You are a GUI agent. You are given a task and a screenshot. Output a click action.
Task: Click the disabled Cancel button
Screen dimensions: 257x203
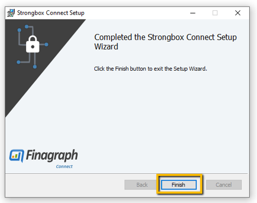(x=224, y=185)
